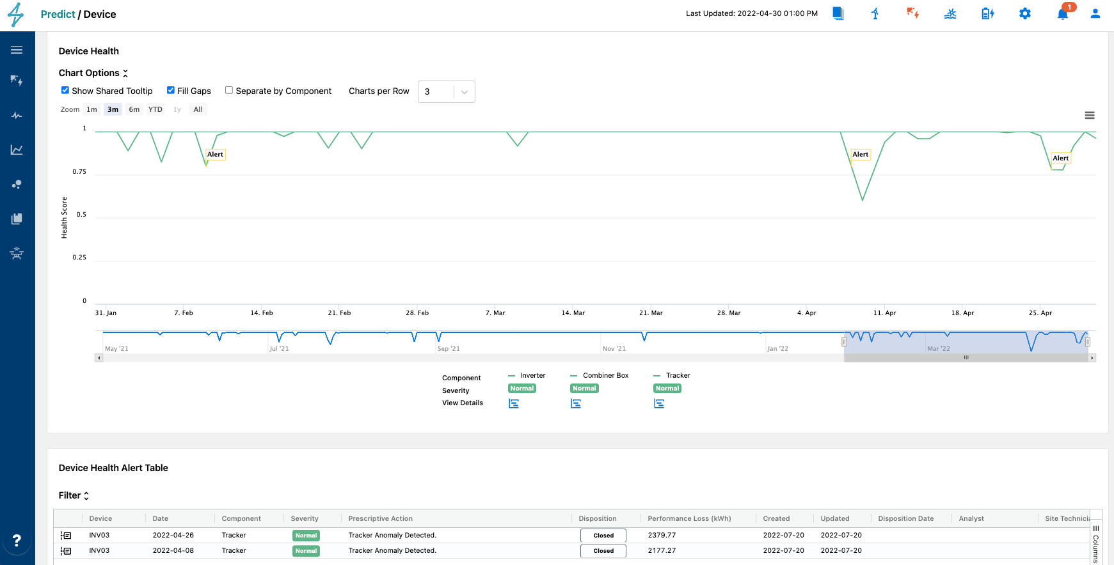Toggle Fill Gaps checkbox
The height and width of the screenshot is (565, 1114).
(171, 90)
